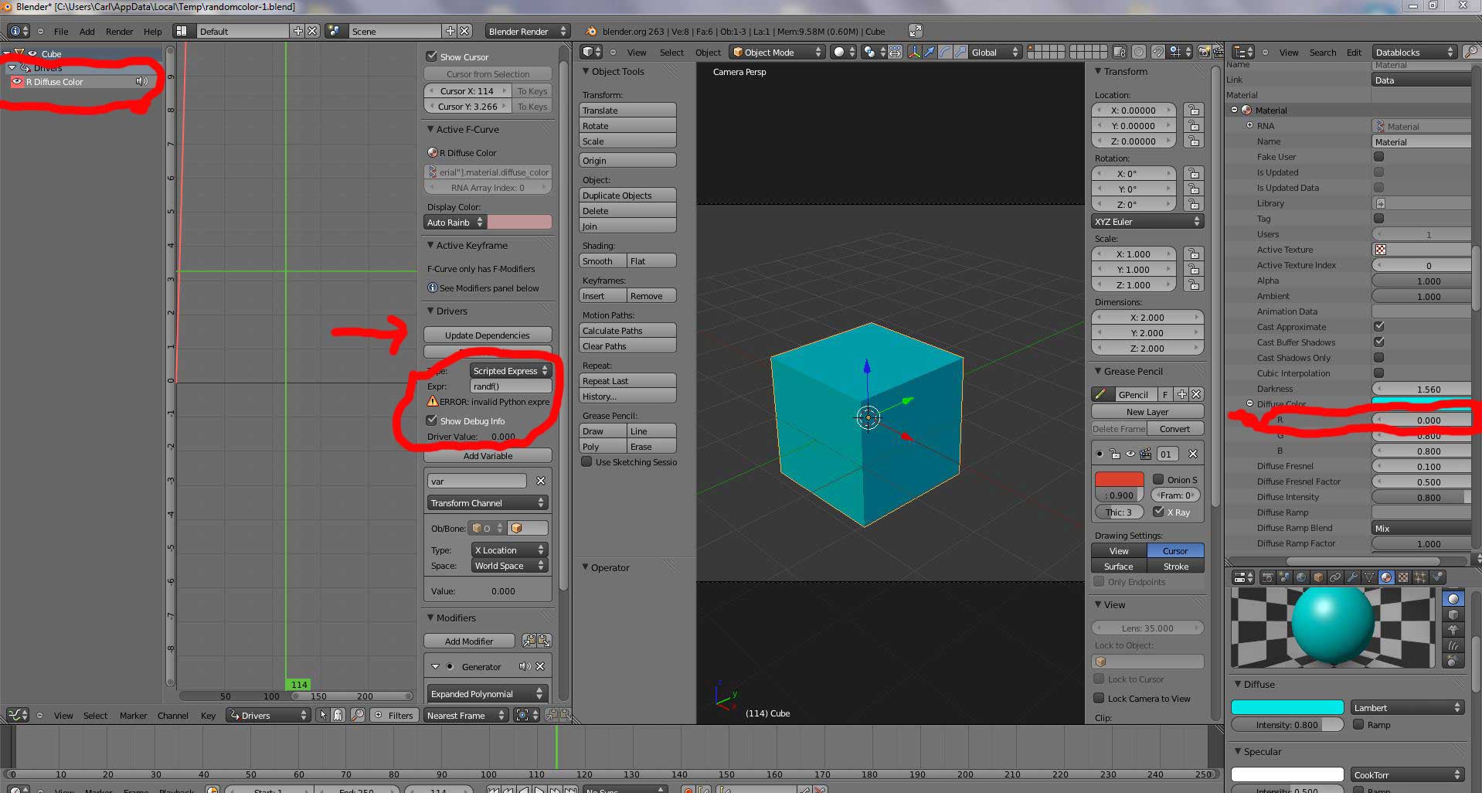This screenshot has height=793, width=1482.
Task: Click the Expr input field containing randf()
Action: click(510, 386)
